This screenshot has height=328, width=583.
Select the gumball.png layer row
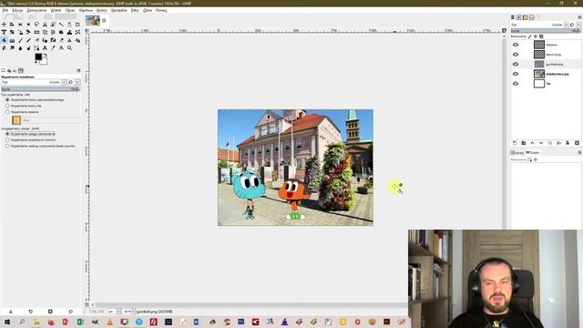546,64
